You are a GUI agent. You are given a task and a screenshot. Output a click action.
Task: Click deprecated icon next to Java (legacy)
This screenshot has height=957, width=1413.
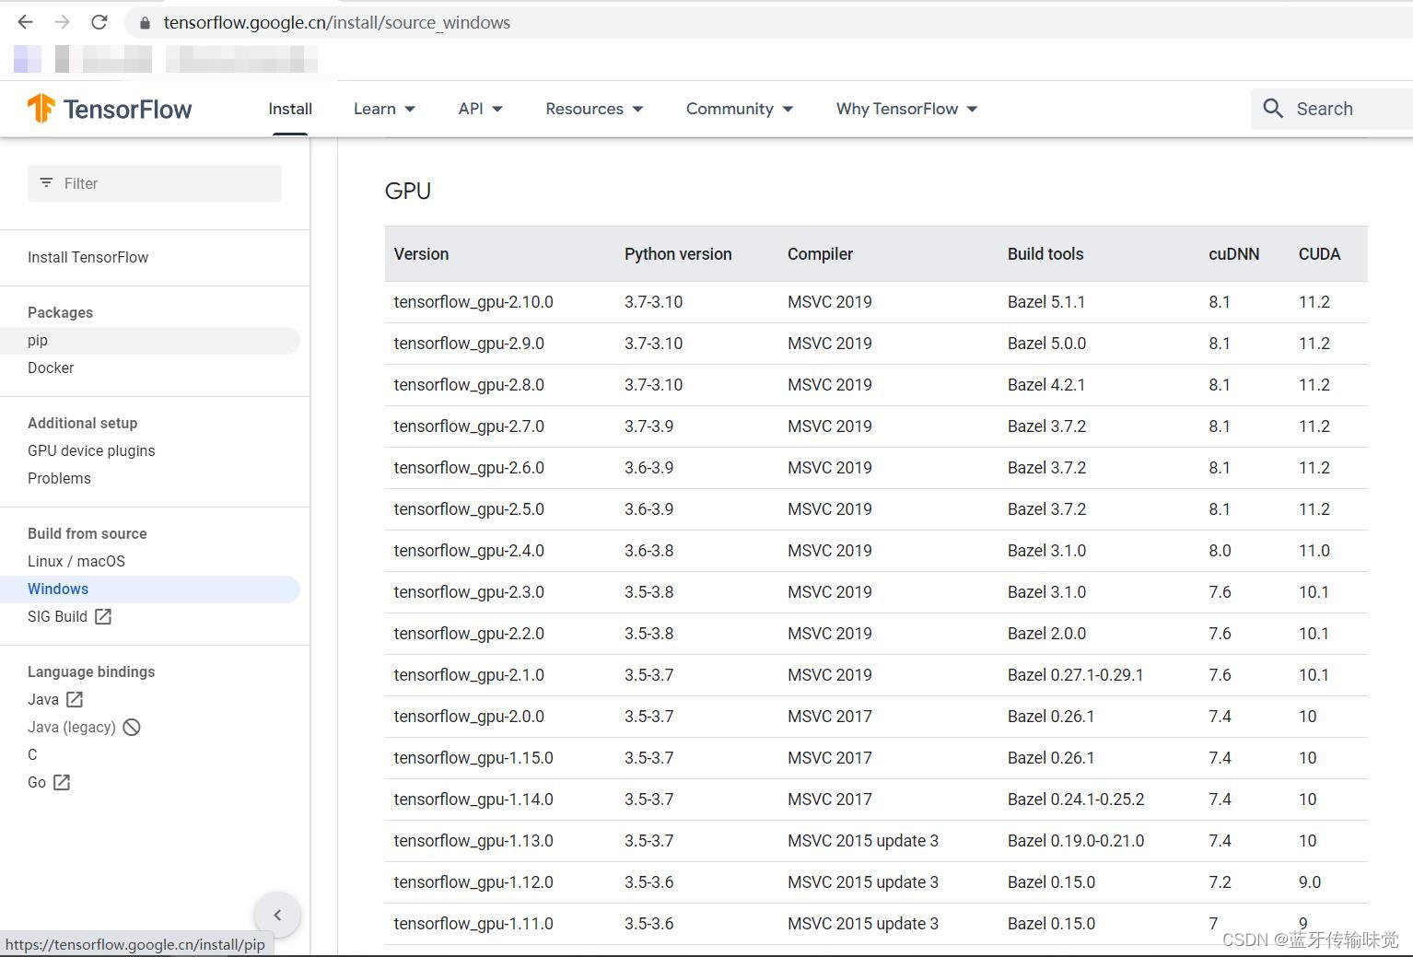pos(132,727)
